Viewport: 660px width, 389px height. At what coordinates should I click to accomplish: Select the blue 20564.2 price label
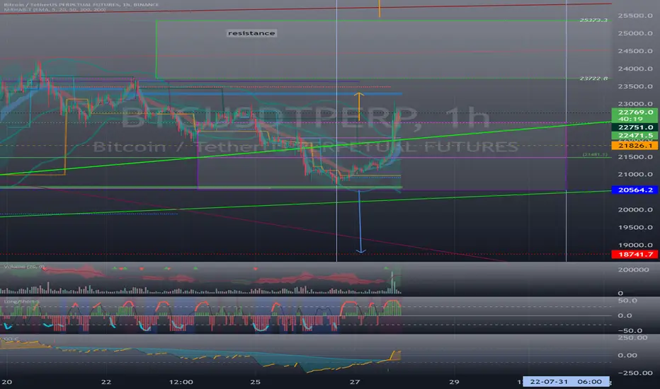[635, 190]
